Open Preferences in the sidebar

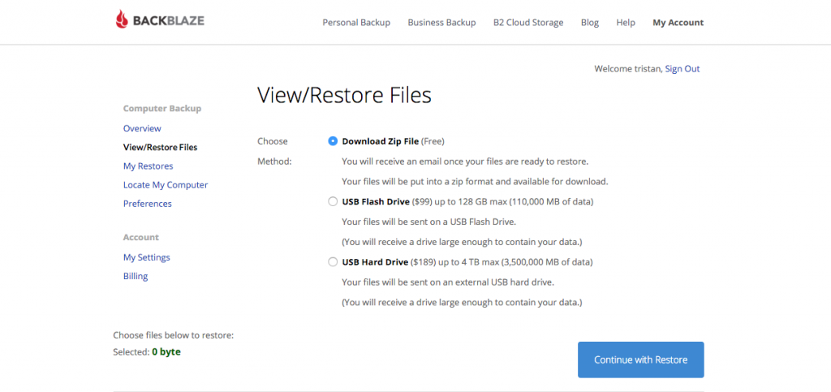pyautogui.click(x=148, y=204)
